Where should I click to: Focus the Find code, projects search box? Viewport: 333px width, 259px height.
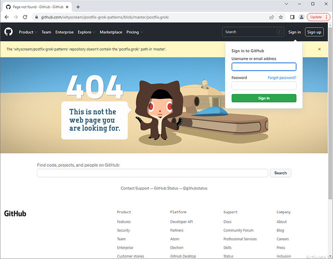coord(152,173)
